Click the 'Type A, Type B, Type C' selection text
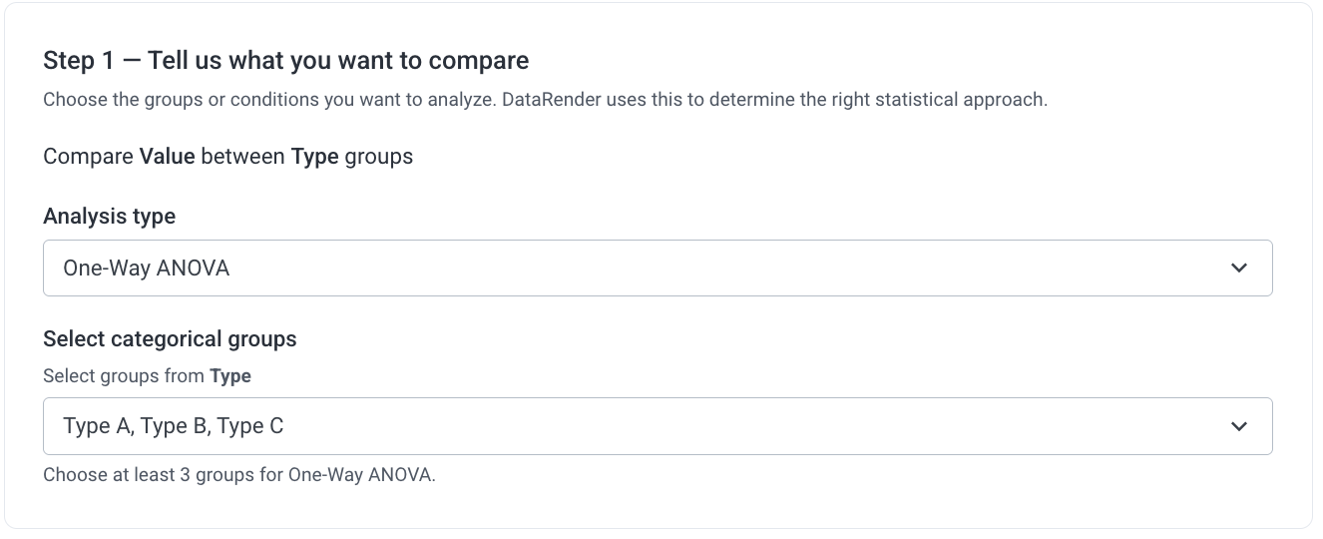The width and height of the screenshot is (1323, 539). [174, 426]
